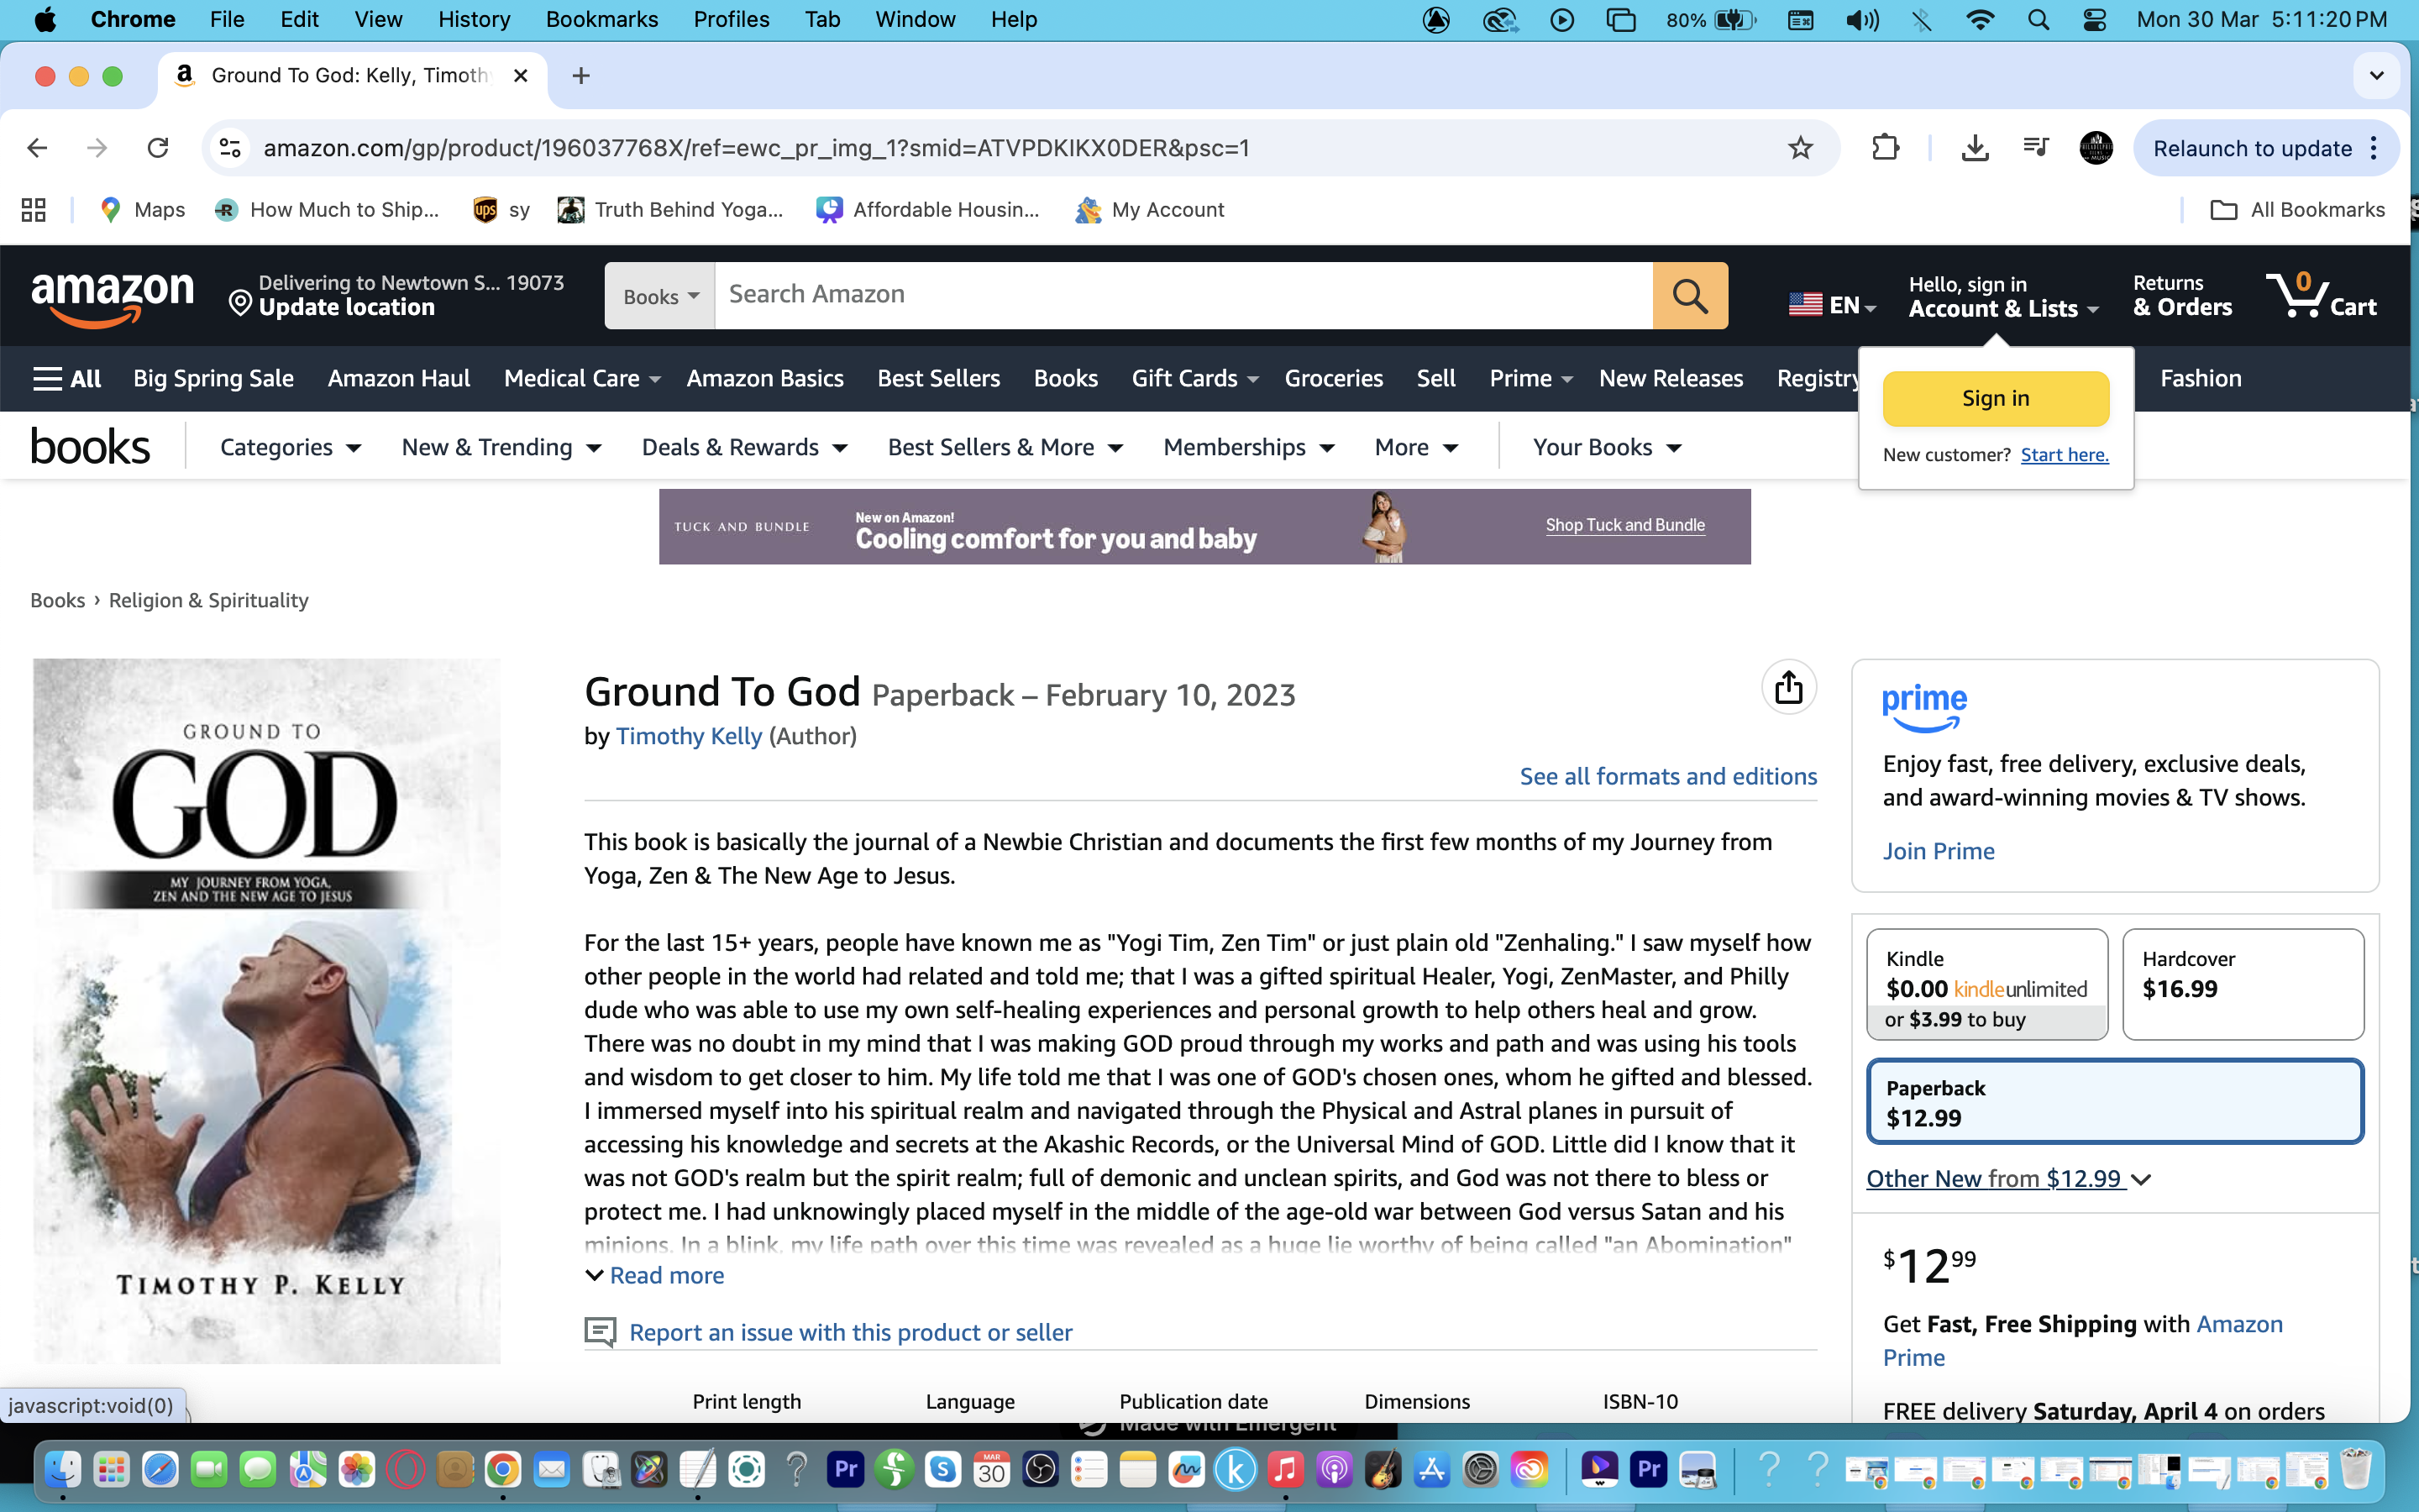This screenshot has height=1512, width=2419.
Task: Click the Search Amazon input field
Action: click(1183, 296)
